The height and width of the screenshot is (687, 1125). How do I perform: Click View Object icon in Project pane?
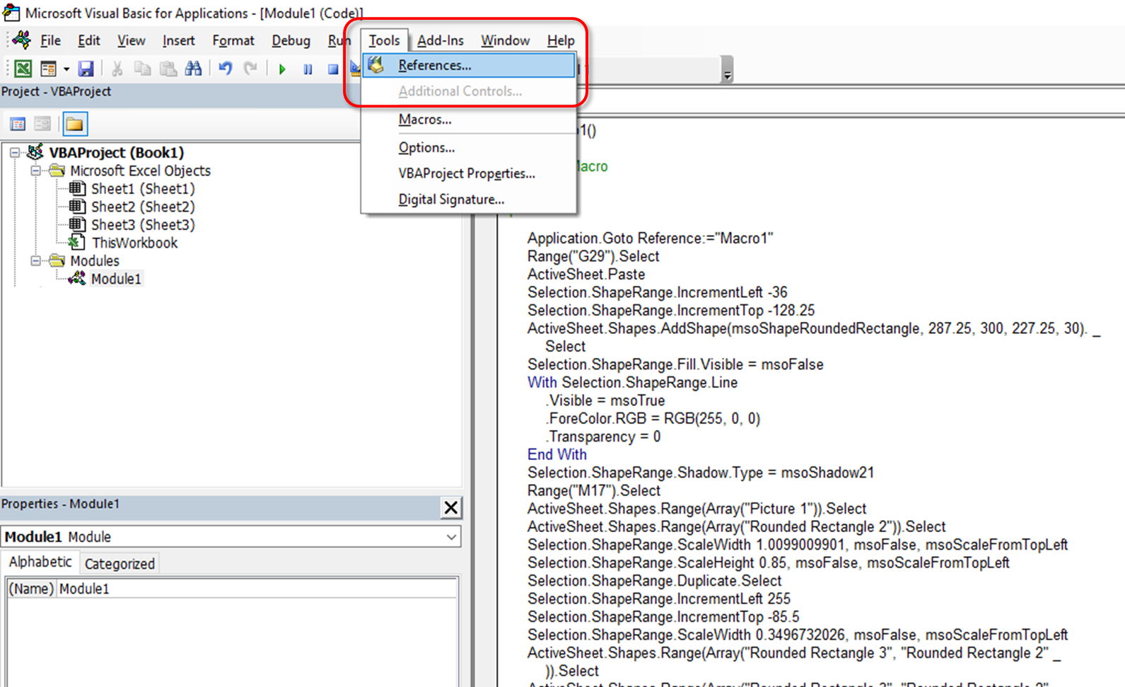(x=42, y=125)
